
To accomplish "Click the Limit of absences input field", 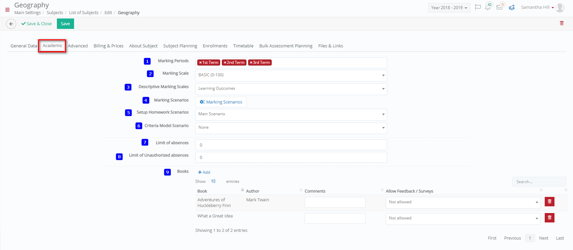I will (291, 145).
